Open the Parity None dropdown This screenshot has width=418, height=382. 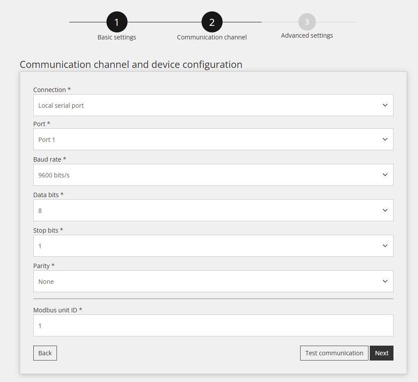213,281
